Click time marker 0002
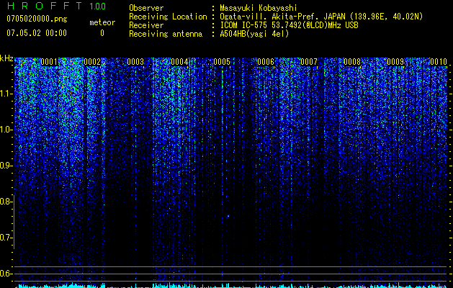Image resolution: width=453 pixels, height=288 pixels. (x=92, y=62)
